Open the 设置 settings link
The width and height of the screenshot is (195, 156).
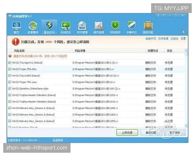click(183, 39)
